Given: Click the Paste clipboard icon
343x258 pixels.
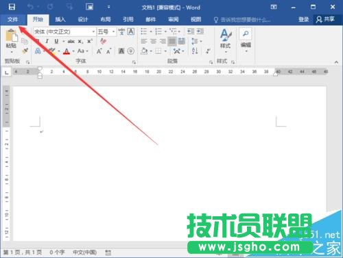Looking at the screenshot, I should click(x=11, y=36).
